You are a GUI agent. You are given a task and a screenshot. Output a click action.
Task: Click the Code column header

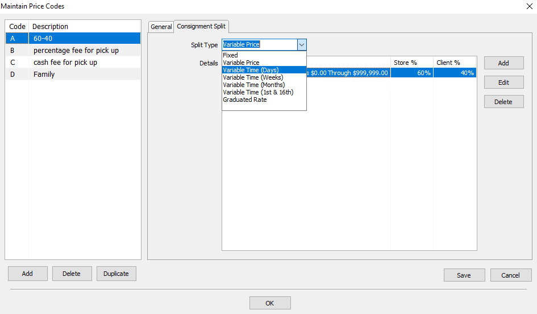[x=17, y=26]
